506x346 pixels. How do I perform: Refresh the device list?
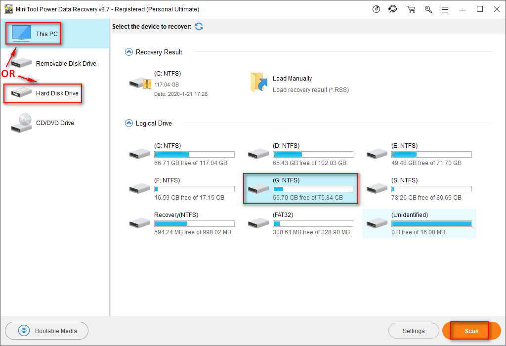[199, 27]
